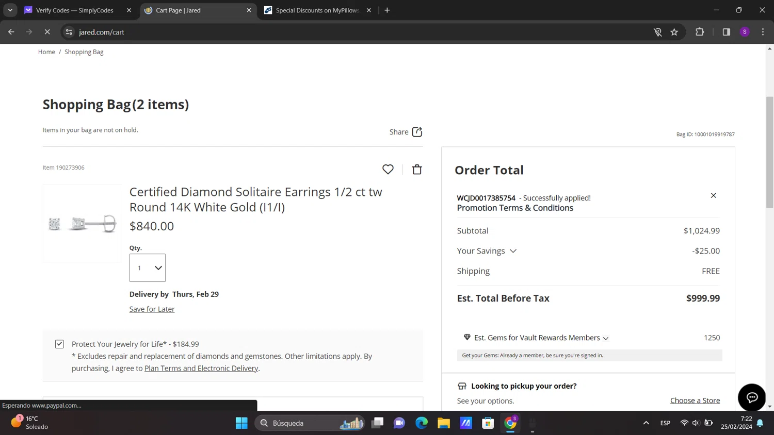774x435 pixels.
Task: Go back to the previous page
Action: point(11,32)
